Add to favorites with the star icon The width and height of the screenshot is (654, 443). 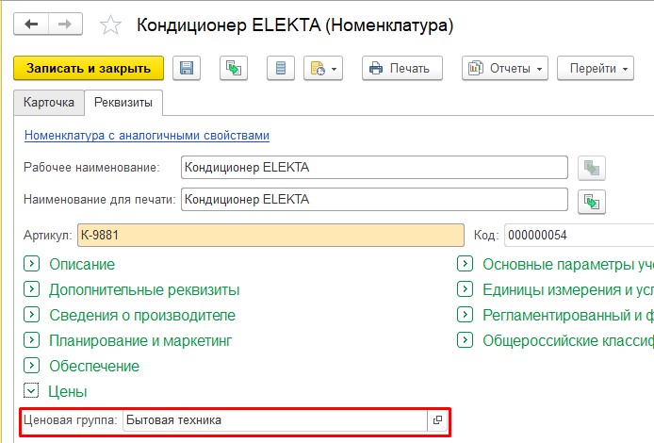(110, 25)
